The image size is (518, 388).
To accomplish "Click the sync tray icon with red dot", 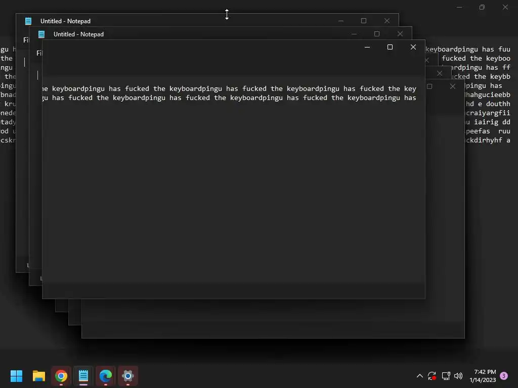I will [432, 376].
